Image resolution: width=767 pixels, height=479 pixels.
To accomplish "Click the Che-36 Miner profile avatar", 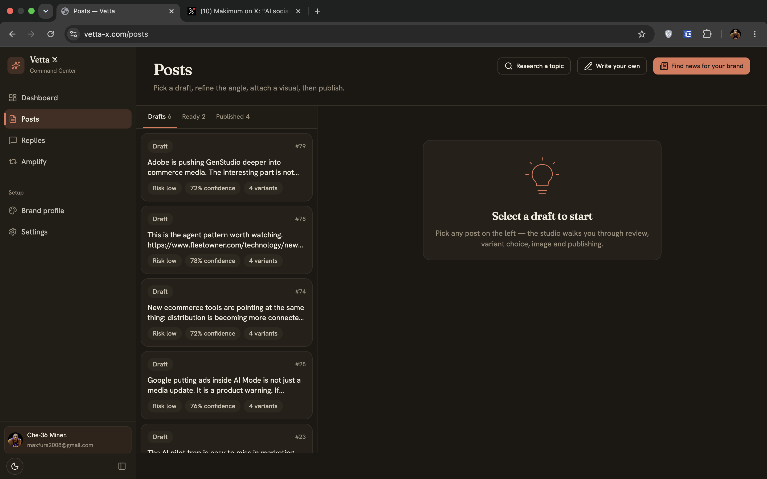I will point(15,440).
